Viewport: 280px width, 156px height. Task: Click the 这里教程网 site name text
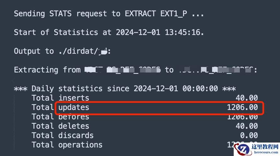(x=264, y=147)
